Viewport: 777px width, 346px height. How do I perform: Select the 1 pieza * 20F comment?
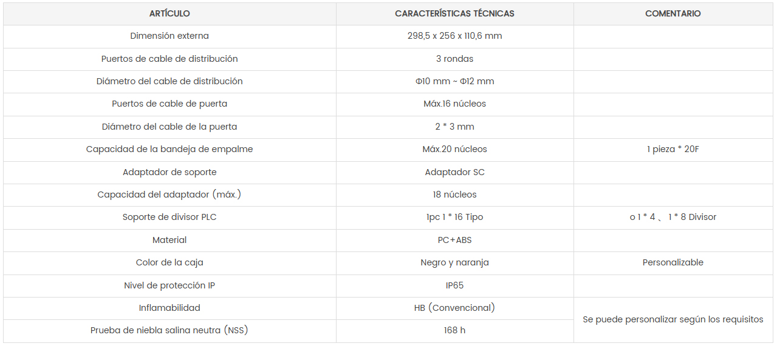[x=673, y=149]
